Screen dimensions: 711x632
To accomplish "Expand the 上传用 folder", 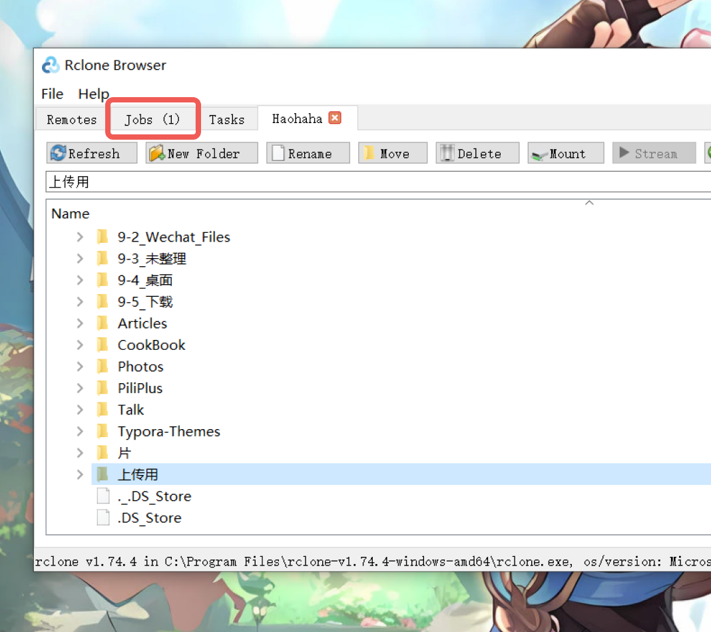I will point(80,474).
